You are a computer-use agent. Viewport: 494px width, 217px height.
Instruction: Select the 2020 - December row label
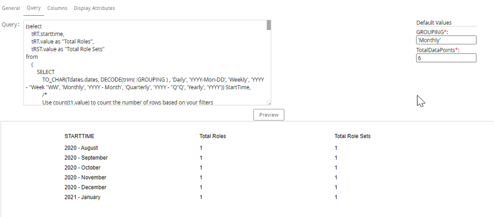pos(85,187)
